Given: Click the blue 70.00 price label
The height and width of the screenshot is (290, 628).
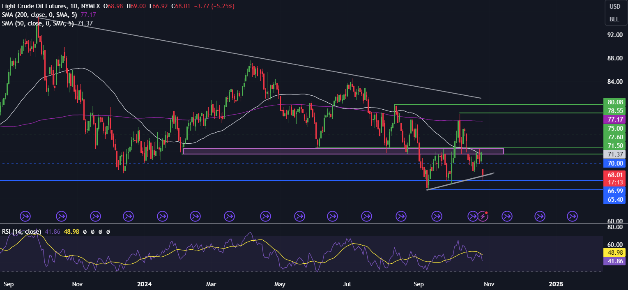Looking at the screenshot, I should click(x=614, y=163).
